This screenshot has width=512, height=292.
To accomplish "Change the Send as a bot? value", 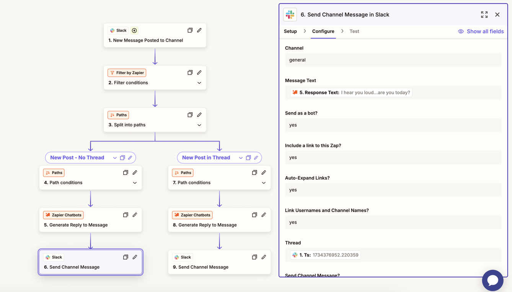I will click(393, 125).
